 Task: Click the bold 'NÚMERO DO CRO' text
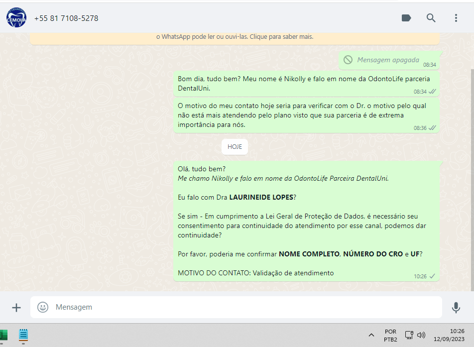pos(373,254)
